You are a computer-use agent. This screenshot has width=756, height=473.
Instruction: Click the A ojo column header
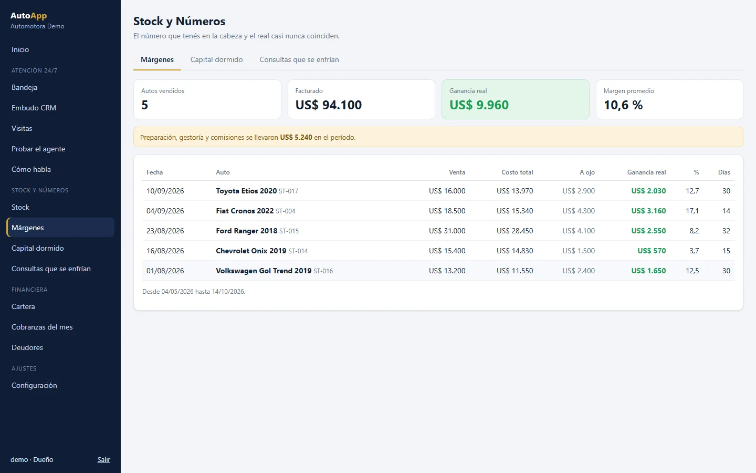point(587,172)
